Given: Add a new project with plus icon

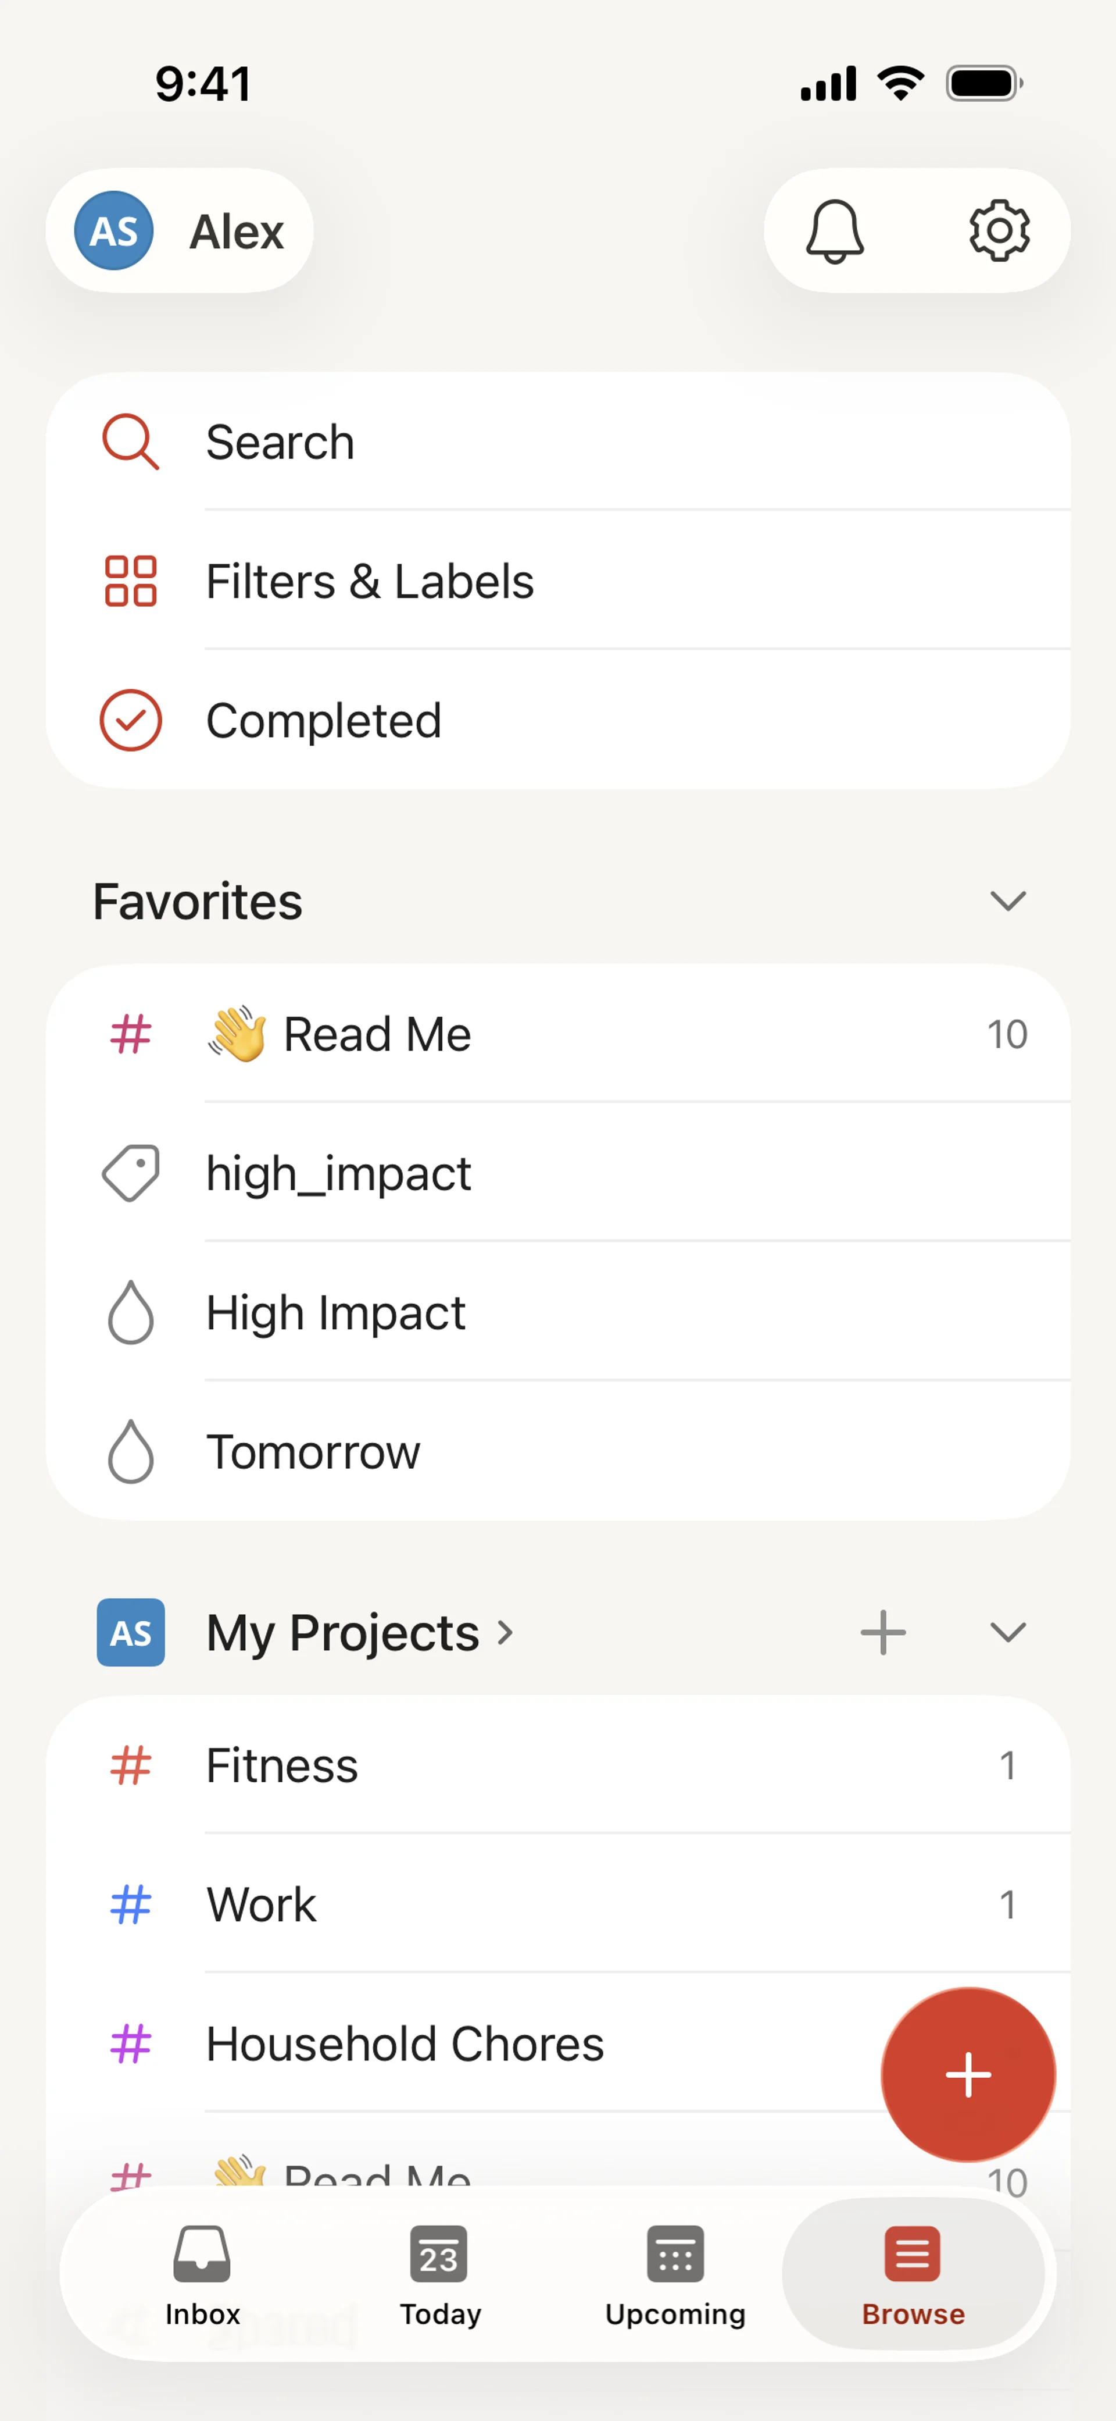Looking at the screenshot, I should tap(883, 1632).
